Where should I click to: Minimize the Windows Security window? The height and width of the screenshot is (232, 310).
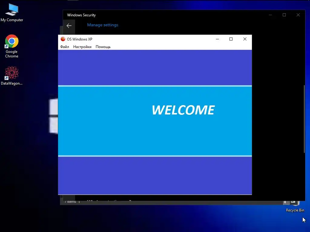coord(270,15)
